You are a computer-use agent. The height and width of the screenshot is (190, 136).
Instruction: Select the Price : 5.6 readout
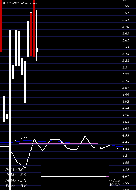(16, 186)
